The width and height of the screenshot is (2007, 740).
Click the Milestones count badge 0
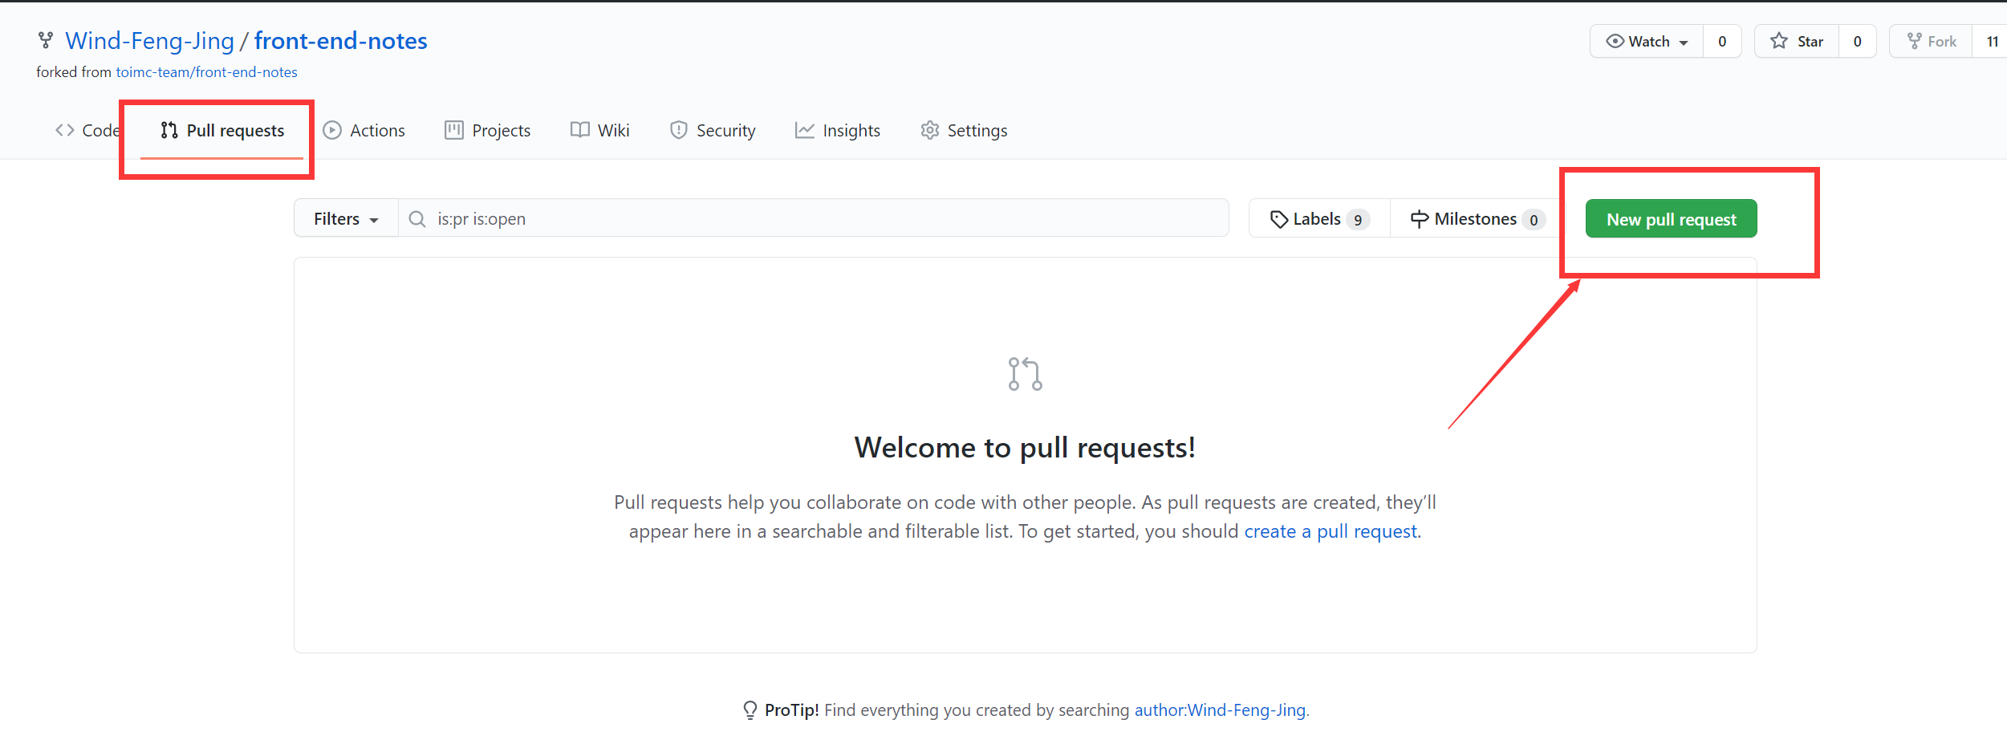[1534, 220]
